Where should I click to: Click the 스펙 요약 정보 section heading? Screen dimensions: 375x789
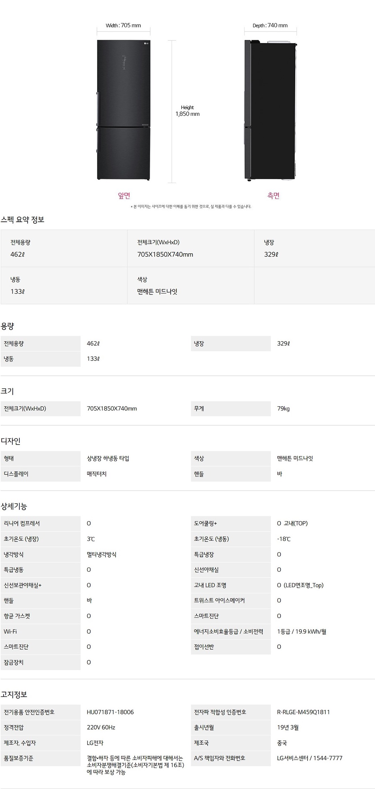tap(22, 219)
